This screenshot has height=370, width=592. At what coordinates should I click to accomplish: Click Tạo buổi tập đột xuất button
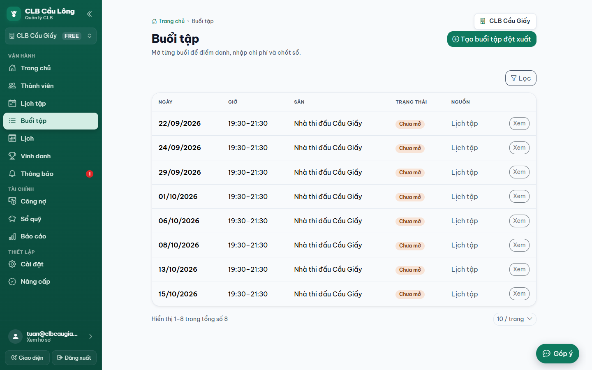pyautogui.click(x=492, y=39)
